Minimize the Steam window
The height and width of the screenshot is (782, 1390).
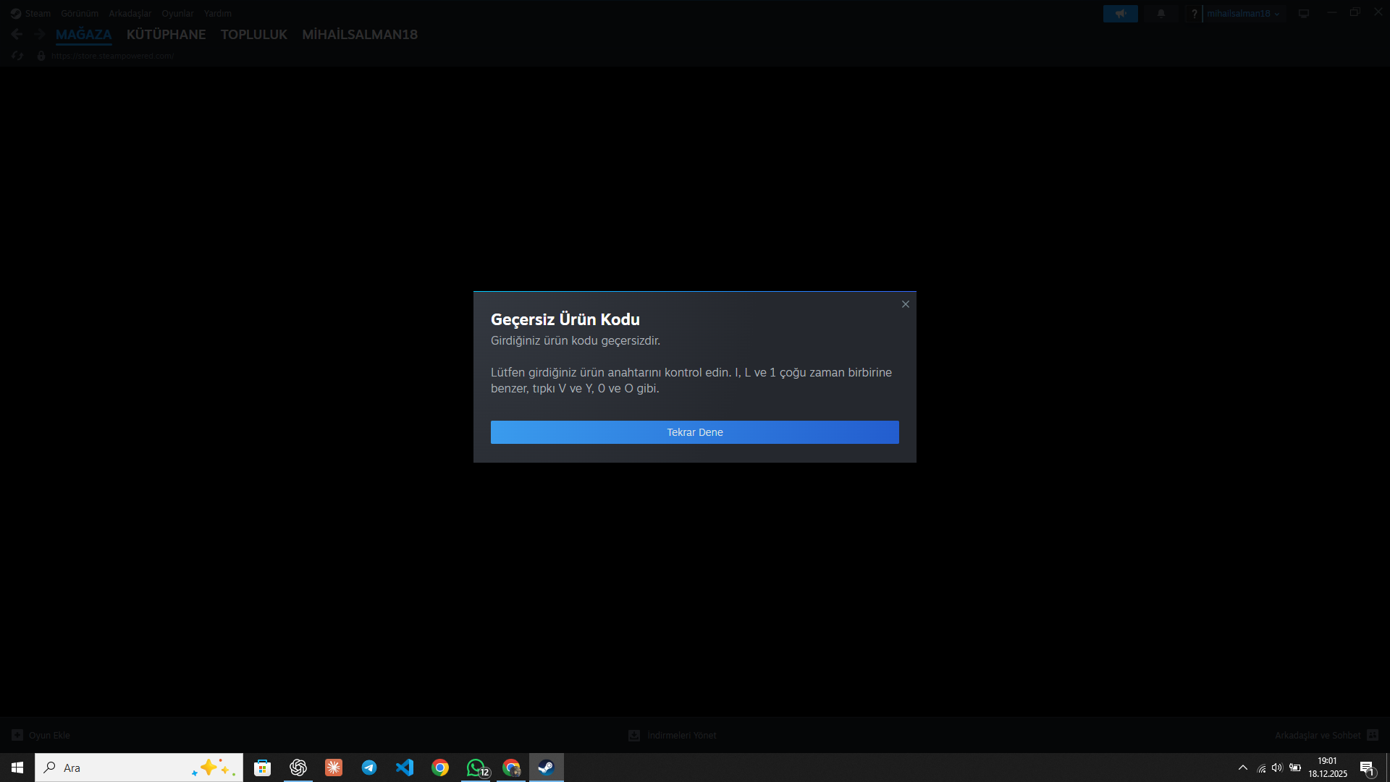point(1331,13)
